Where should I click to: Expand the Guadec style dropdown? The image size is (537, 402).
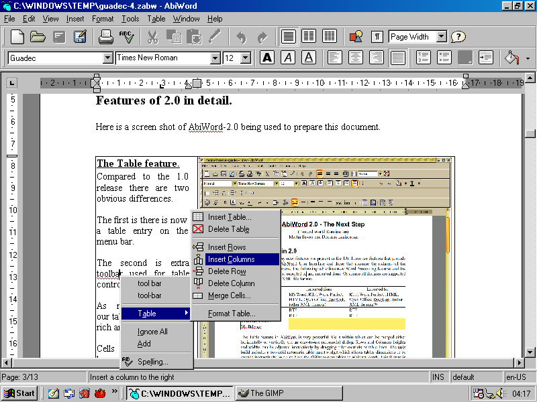107,58
